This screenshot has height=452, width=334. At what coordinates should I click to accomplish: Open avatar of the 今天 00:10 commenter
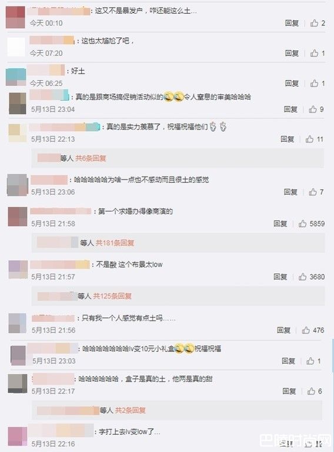15,17
